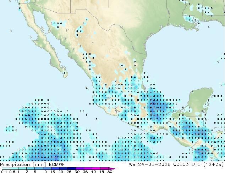
Task: Click the 20–25 mm dark blue swatch
Action: 63,168
